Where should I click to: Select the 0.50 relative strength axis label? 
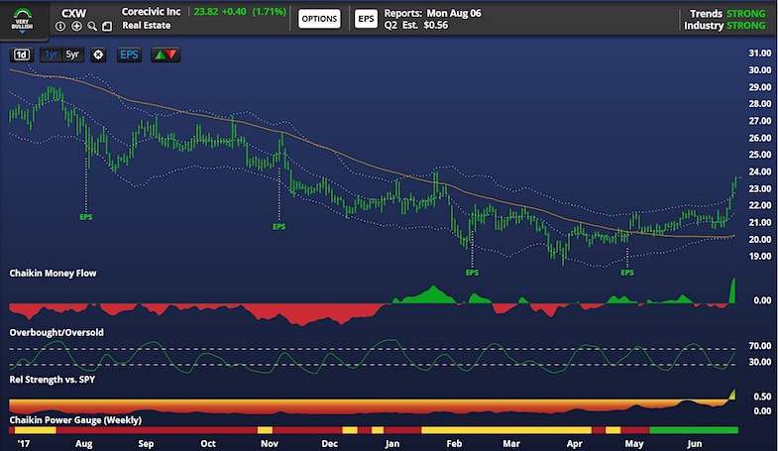tap(762, 396)
